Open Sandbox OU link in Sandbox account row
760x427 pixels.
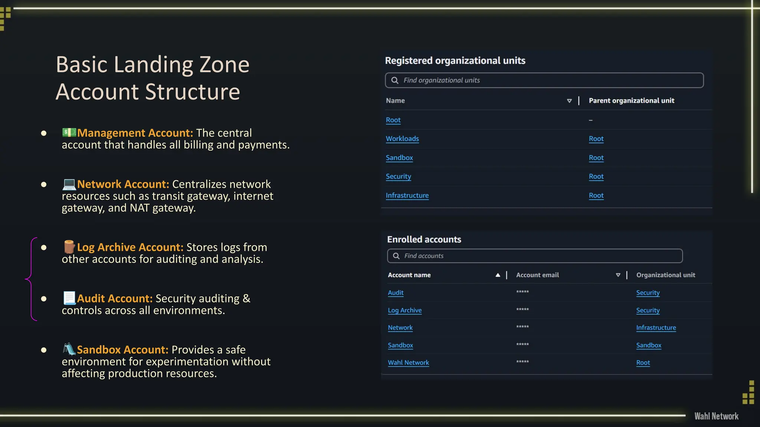649,345
